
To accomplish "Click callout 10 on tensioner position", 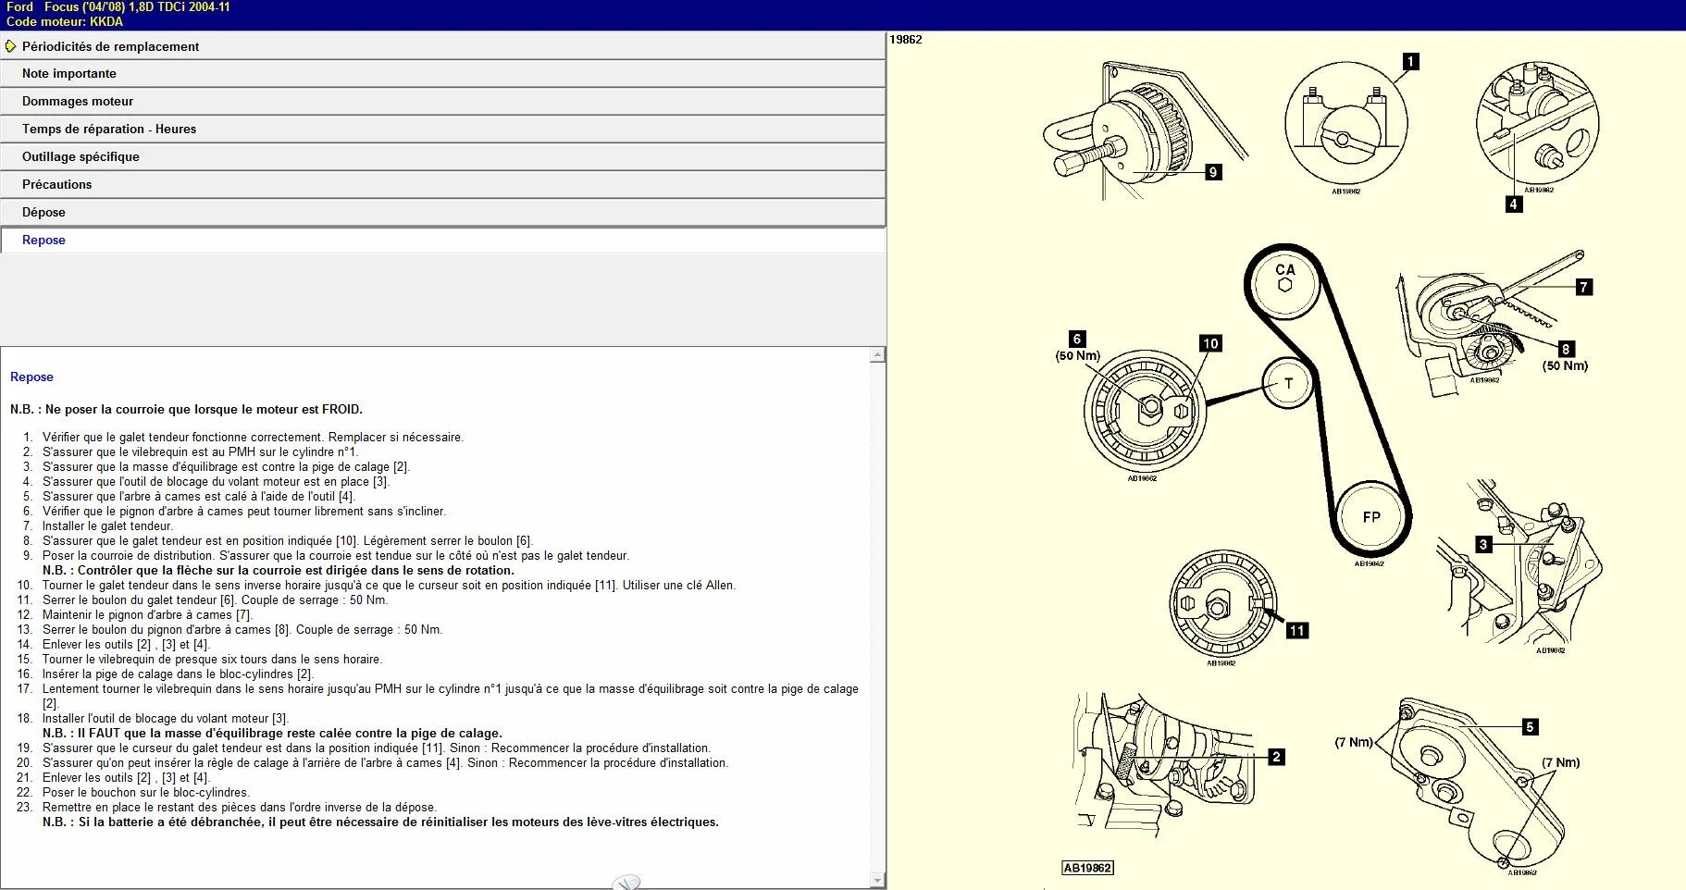I will [1210, 343].
